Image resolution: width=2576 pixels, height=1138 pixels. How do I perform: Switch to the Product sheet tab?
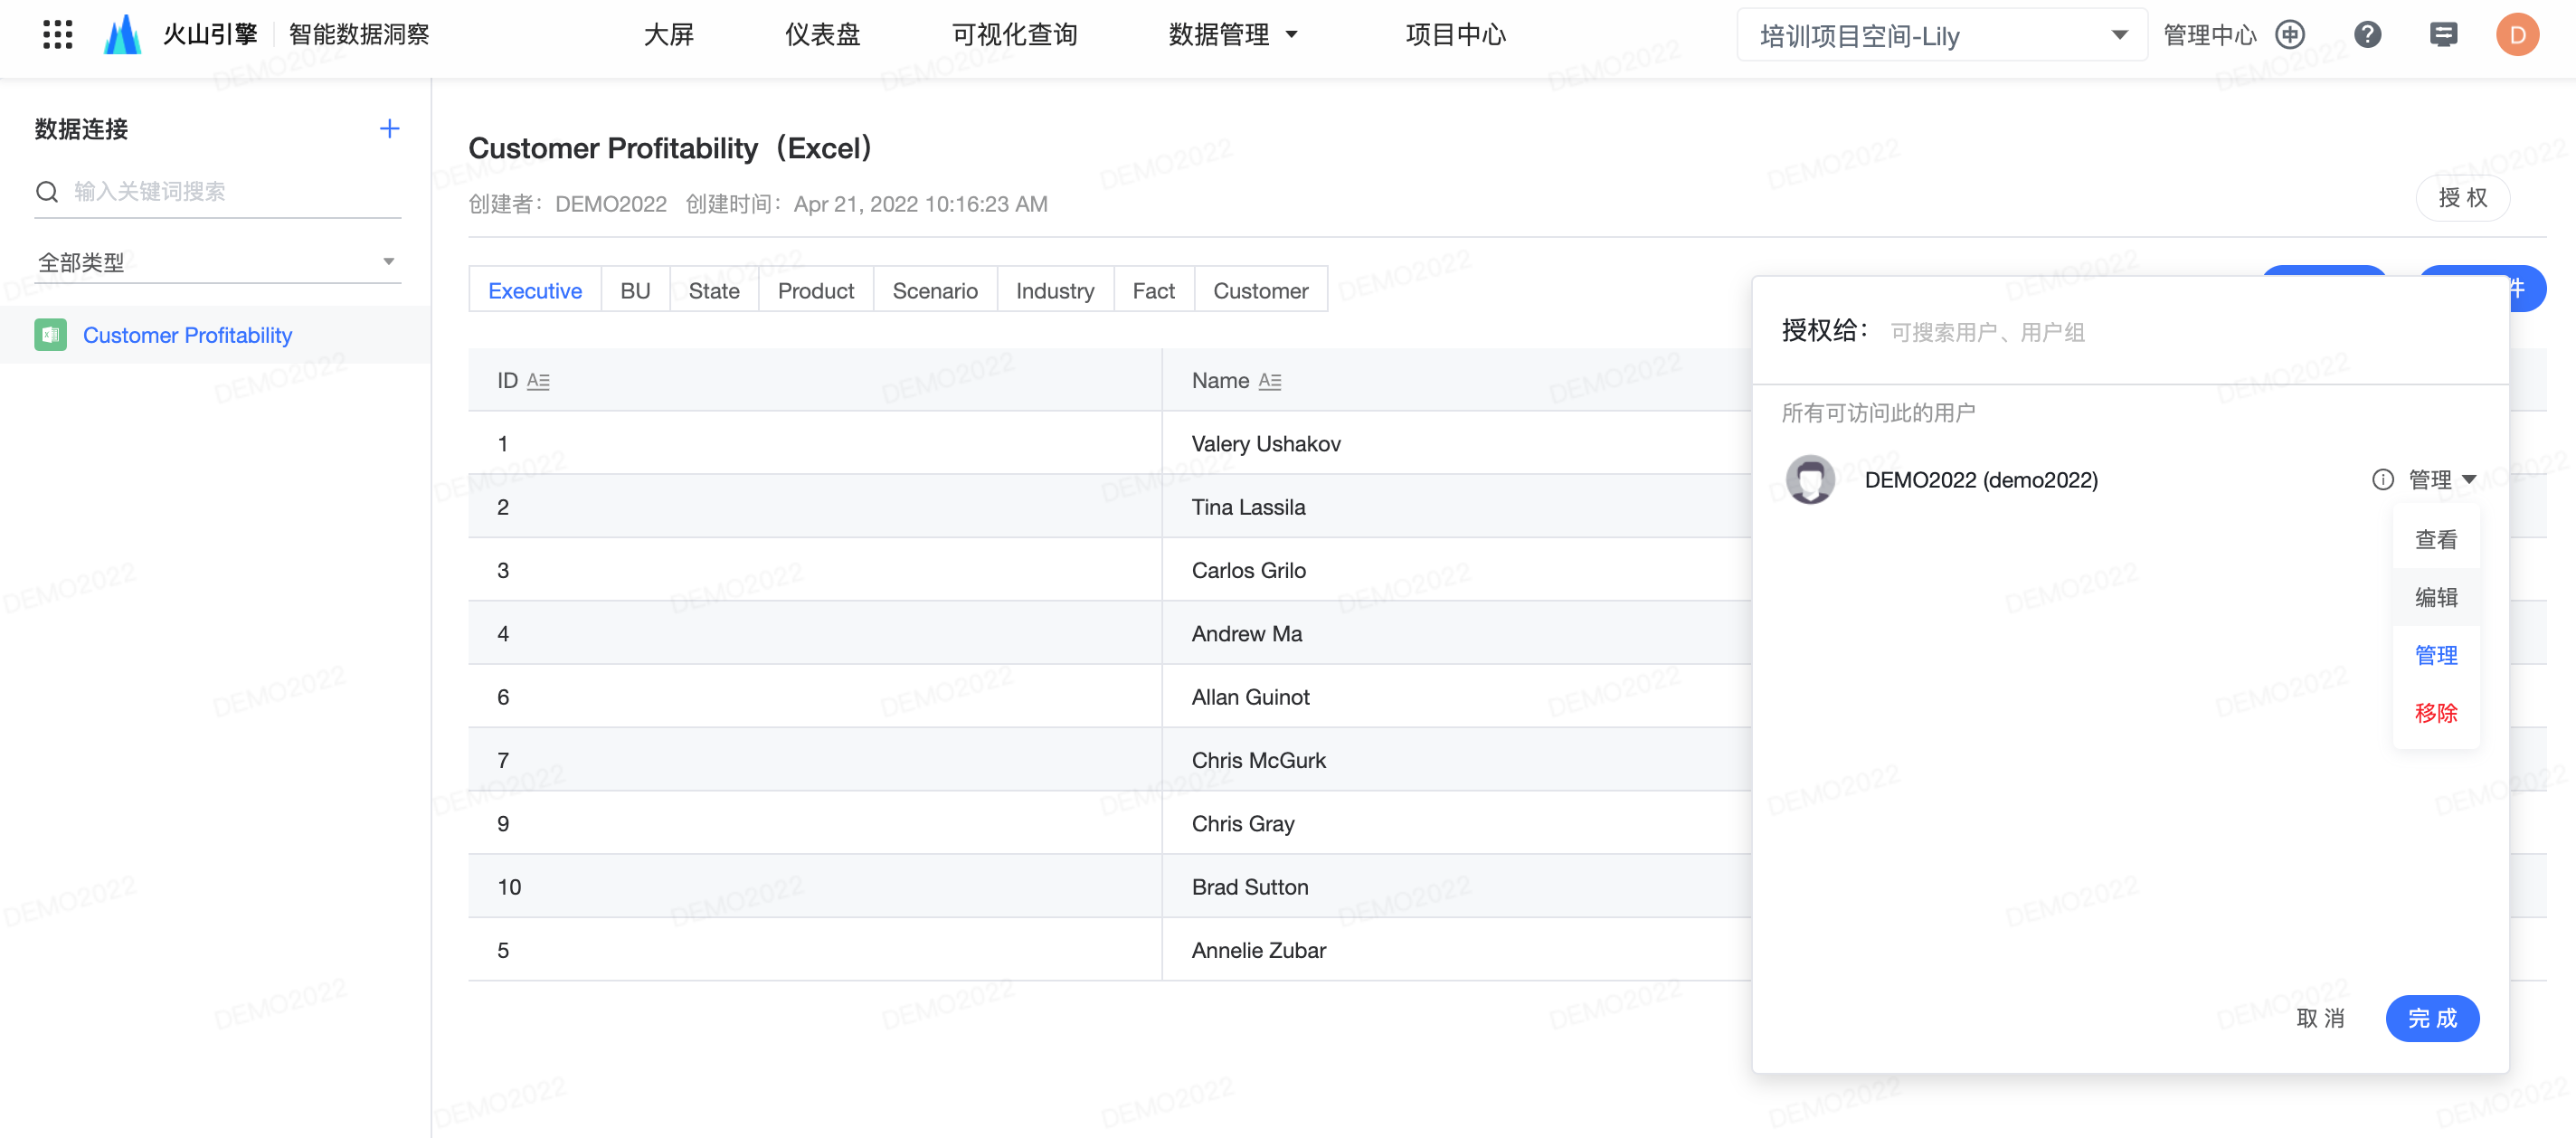pyautogui.click(x=815, y=291)
